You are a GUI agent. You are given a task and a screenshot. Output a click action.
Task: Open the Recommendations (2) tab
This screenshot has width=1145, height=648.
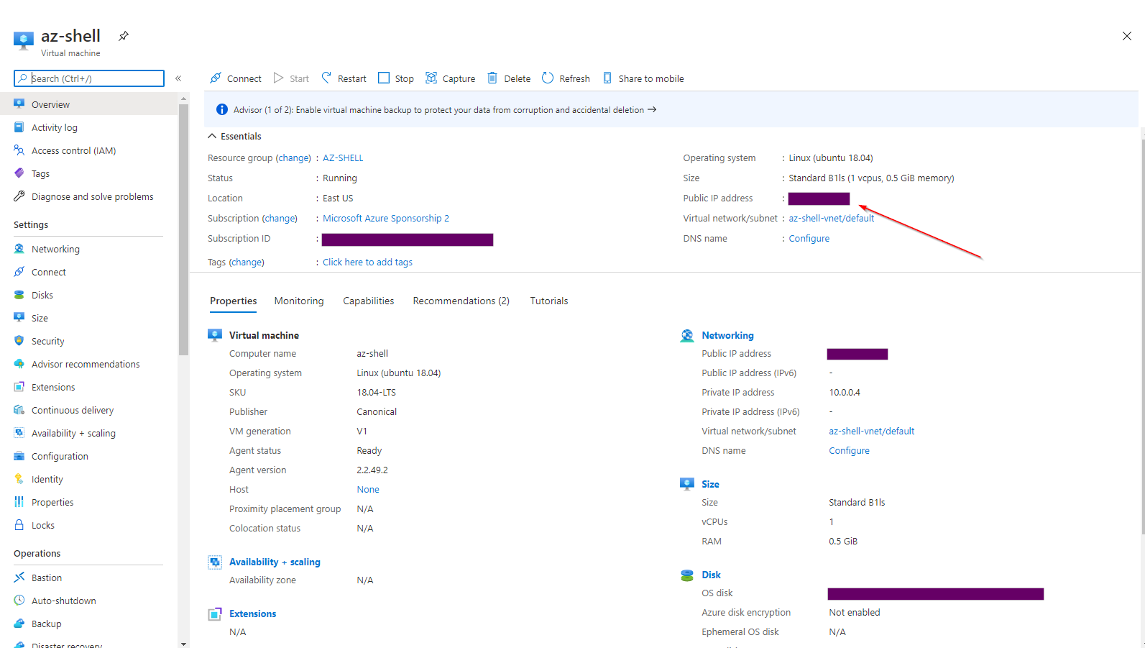pyautogui.click(x=461, y=301)
